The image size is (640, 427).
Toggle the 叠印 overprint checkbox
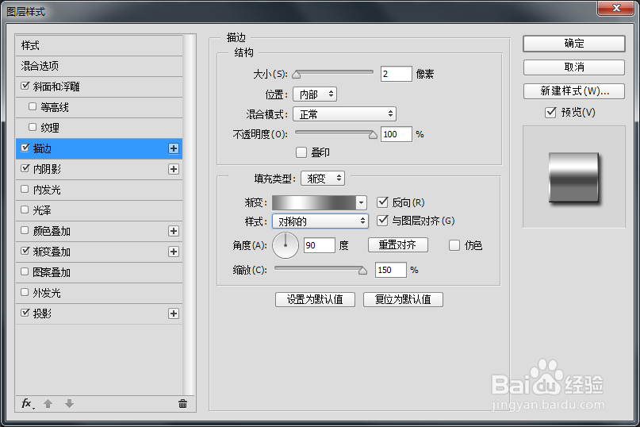click(301, 152)
